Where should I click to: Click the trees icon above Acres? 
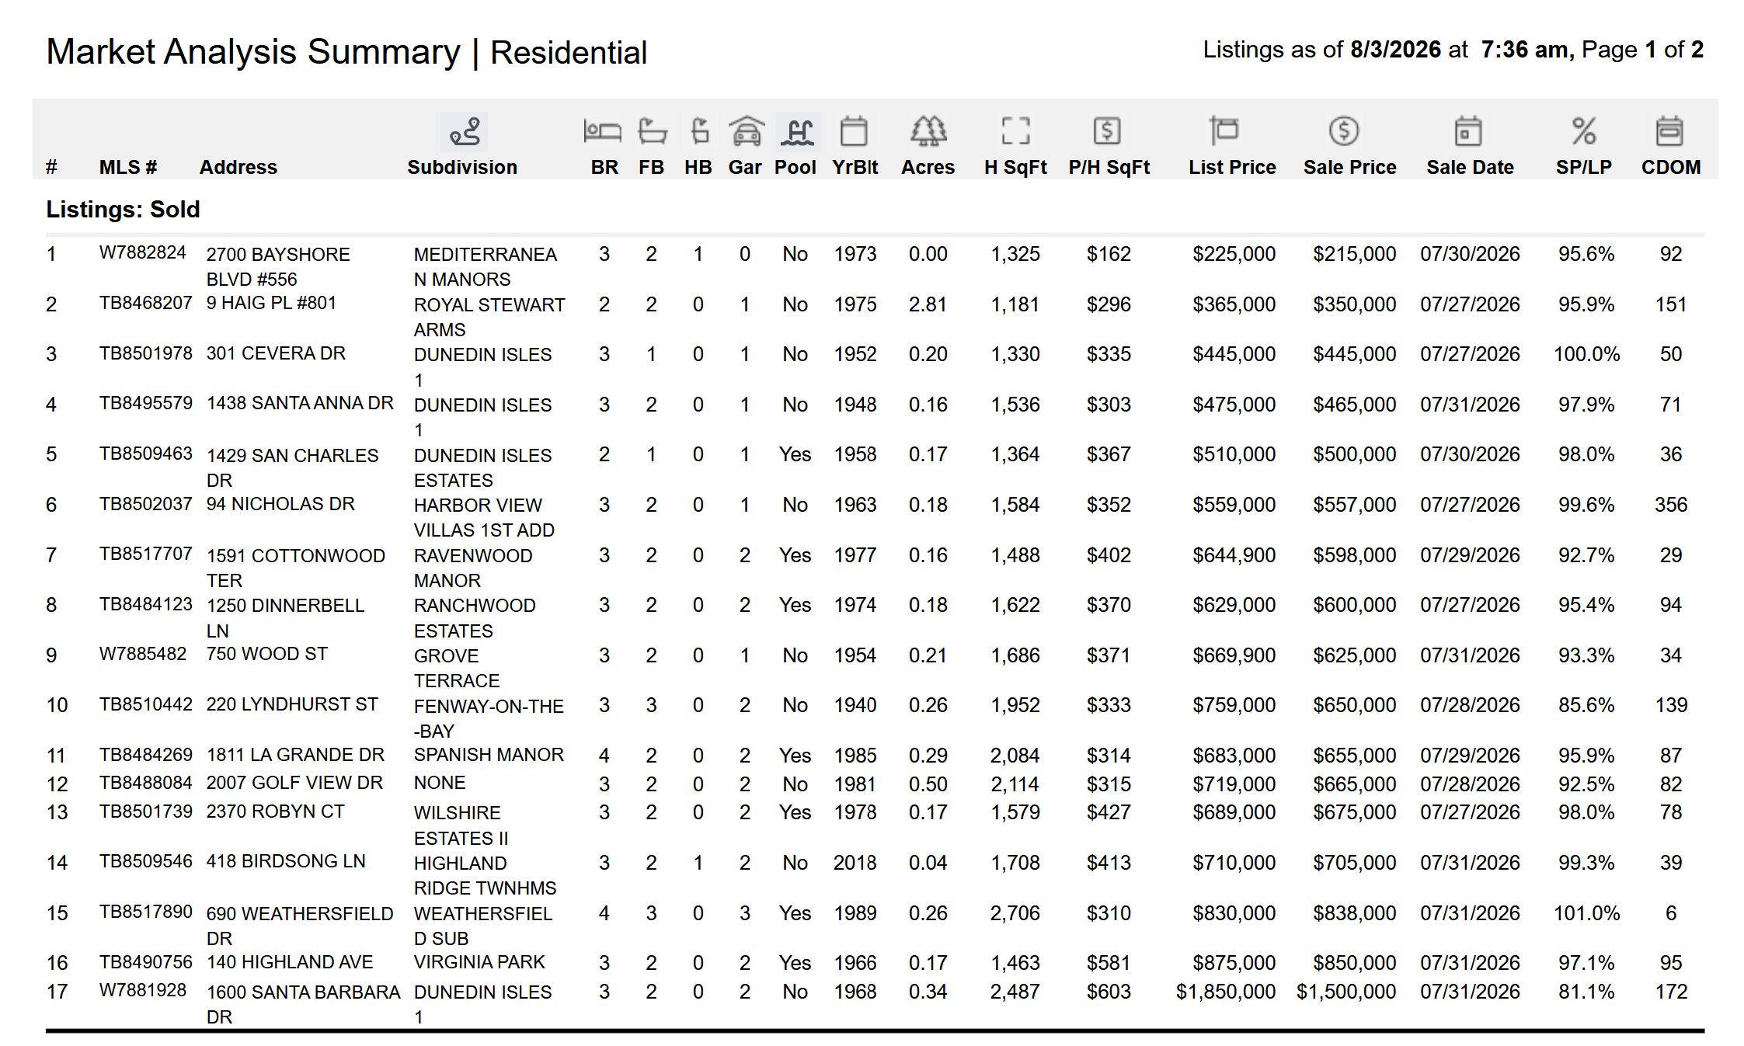point(928,130)
